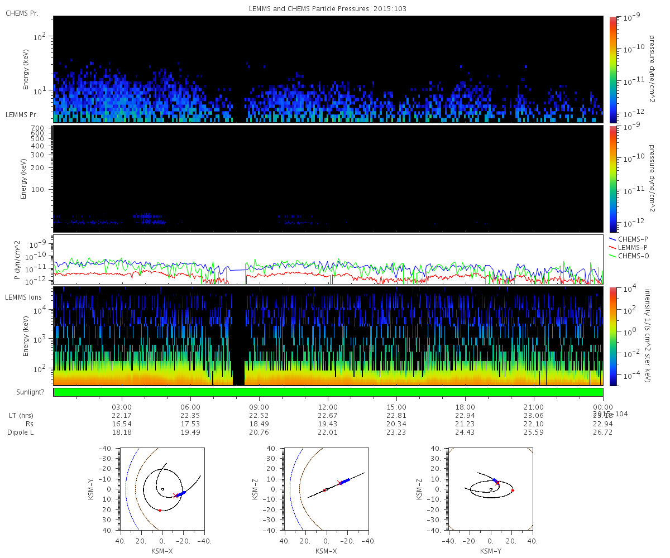Click the 12:00 time axis label

point(328,407)
